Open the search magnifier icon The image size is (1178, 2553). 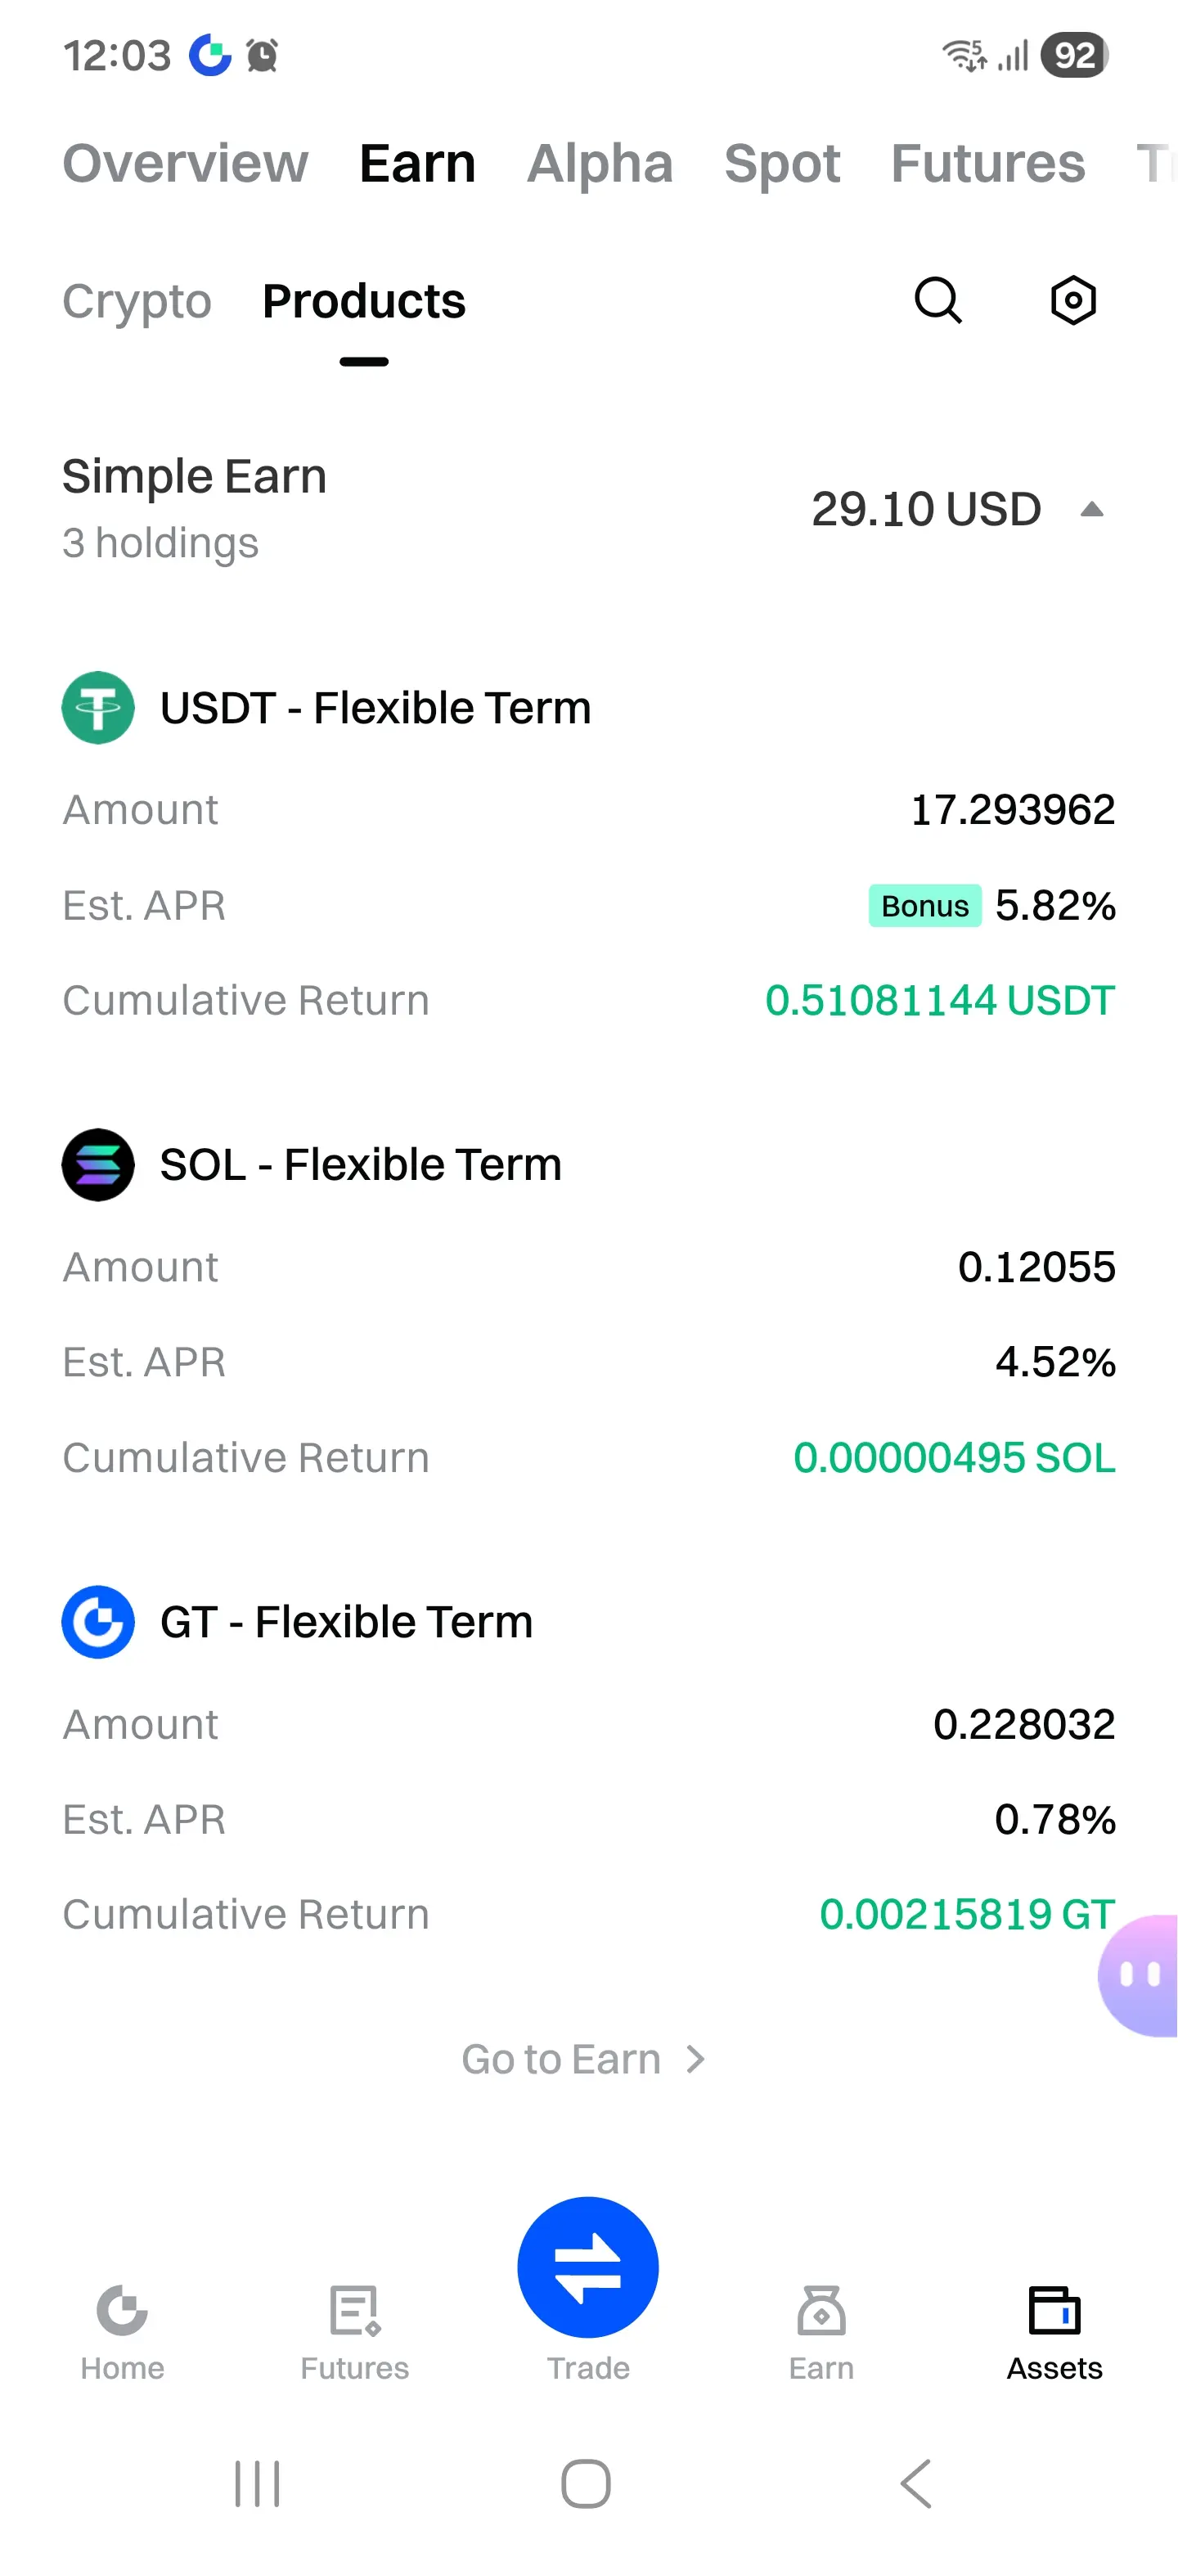click(x=937, y=300)
